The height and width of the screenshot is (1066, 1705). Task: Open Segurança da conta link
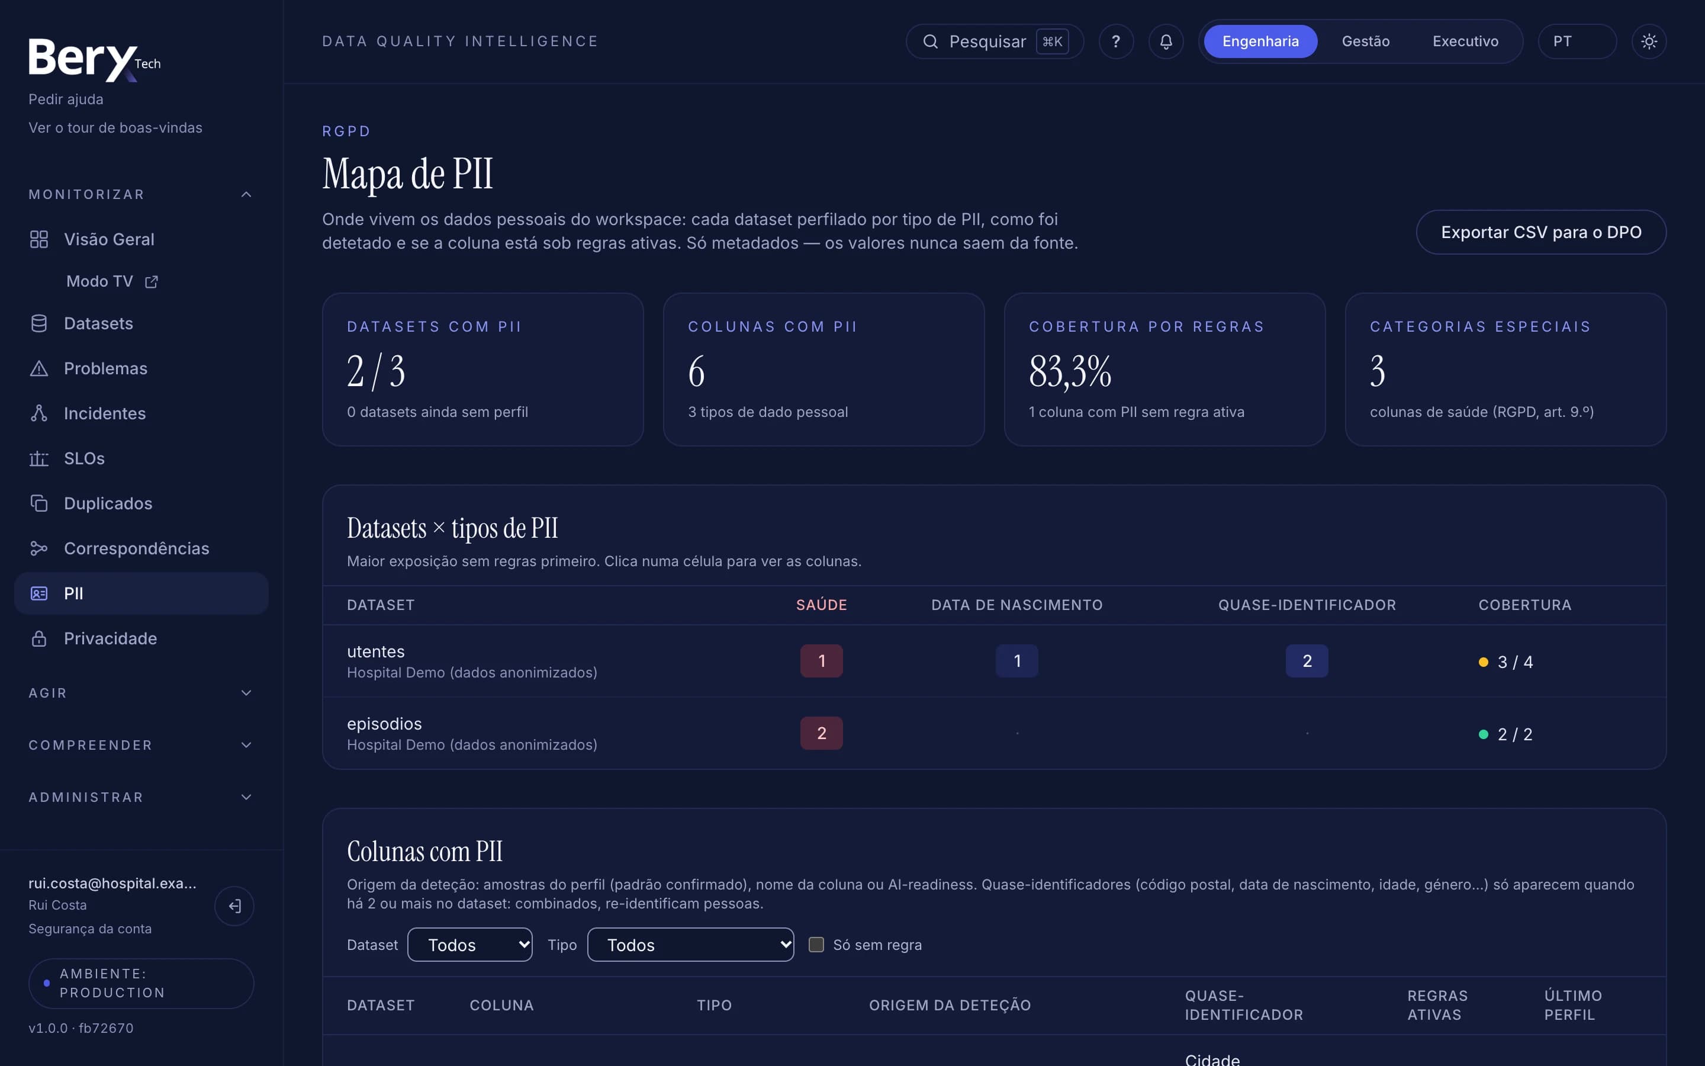pyautogui.click(x=90, y=929)
